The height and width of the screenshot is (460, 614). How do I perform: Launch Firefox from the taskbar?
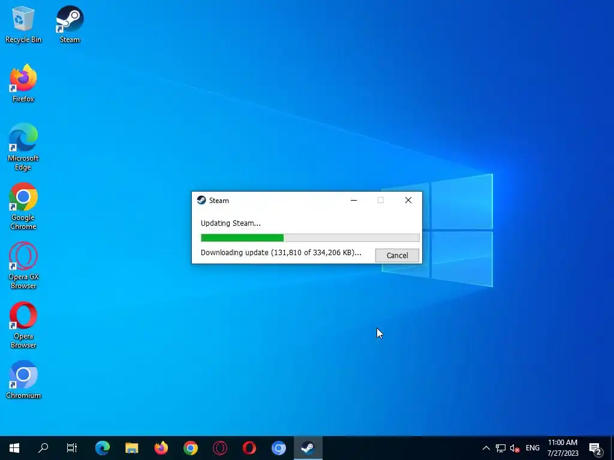coord(161,448)
